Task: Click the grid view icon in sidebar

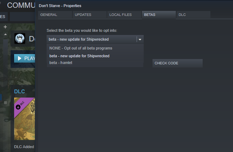Action: click(x=5, y=103)
